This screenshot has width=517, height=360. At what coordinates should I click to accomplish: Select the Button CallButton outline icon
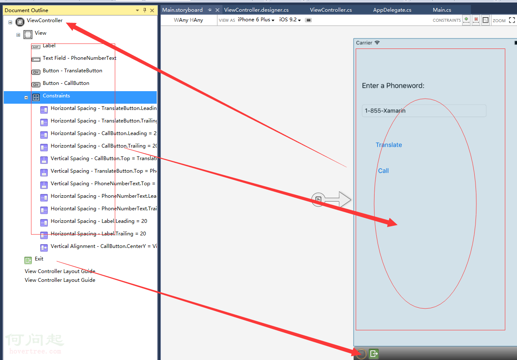pos(36,84)
